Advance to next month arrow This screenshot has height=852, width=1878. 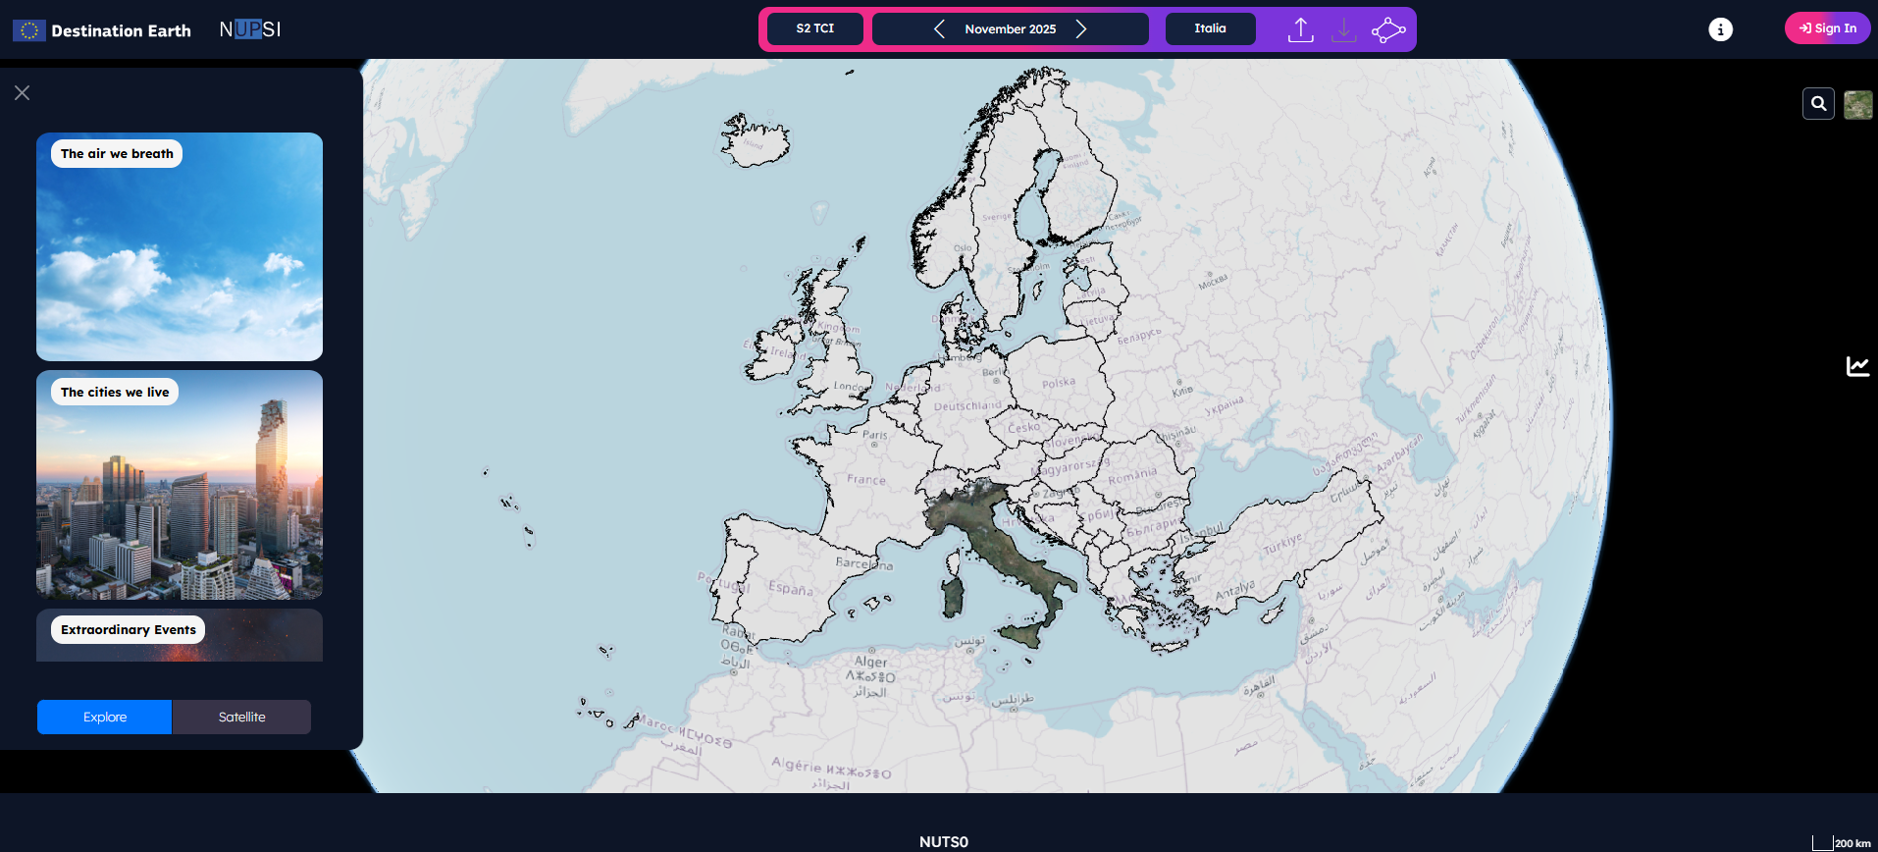pyautogui.click(x=1081, y=28)
